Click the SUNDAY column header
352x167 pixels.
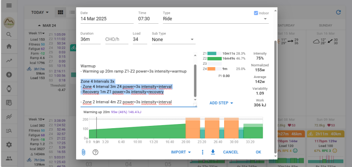[x=325, y=26]
